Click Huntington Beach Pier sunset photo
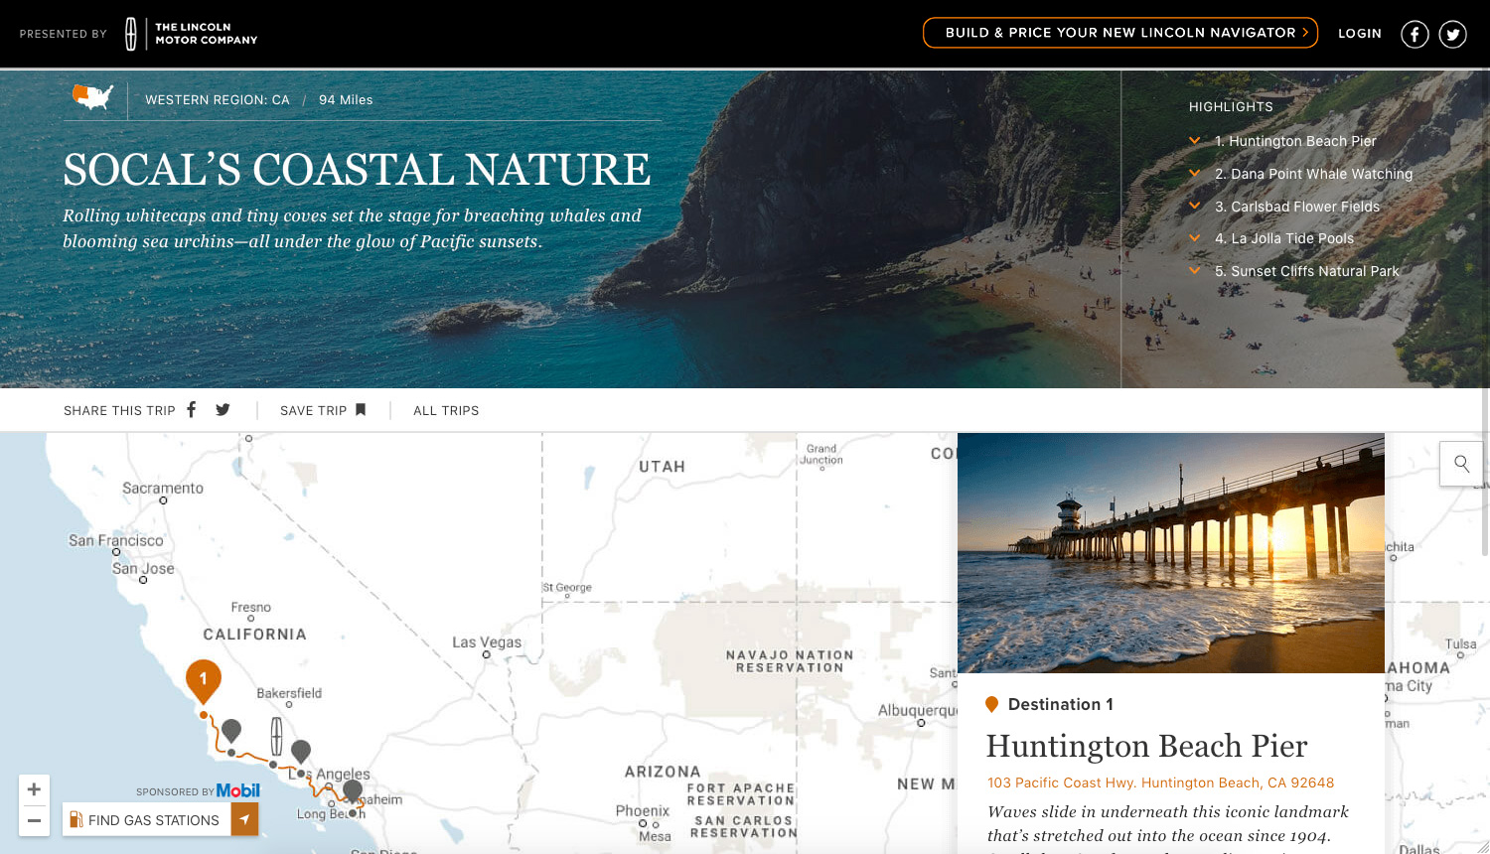The width and height of the screenshot is (1490, 854). (x=1171, y=553)
